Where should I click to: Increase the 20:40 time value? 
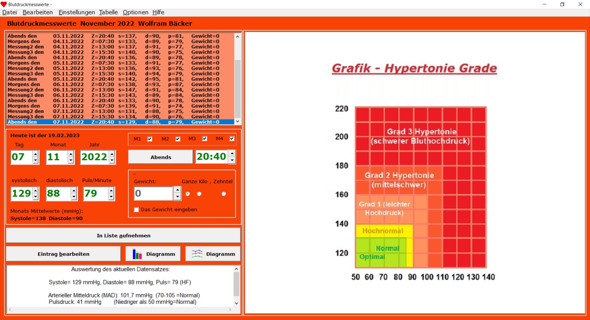pyautogui.click(x=232, y=154)
